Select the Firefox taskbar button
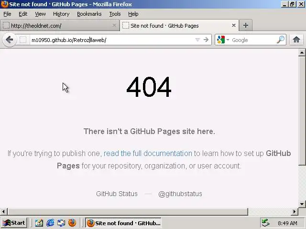The image size is (306, 229). pyautogui.click(x=123, y=223)
